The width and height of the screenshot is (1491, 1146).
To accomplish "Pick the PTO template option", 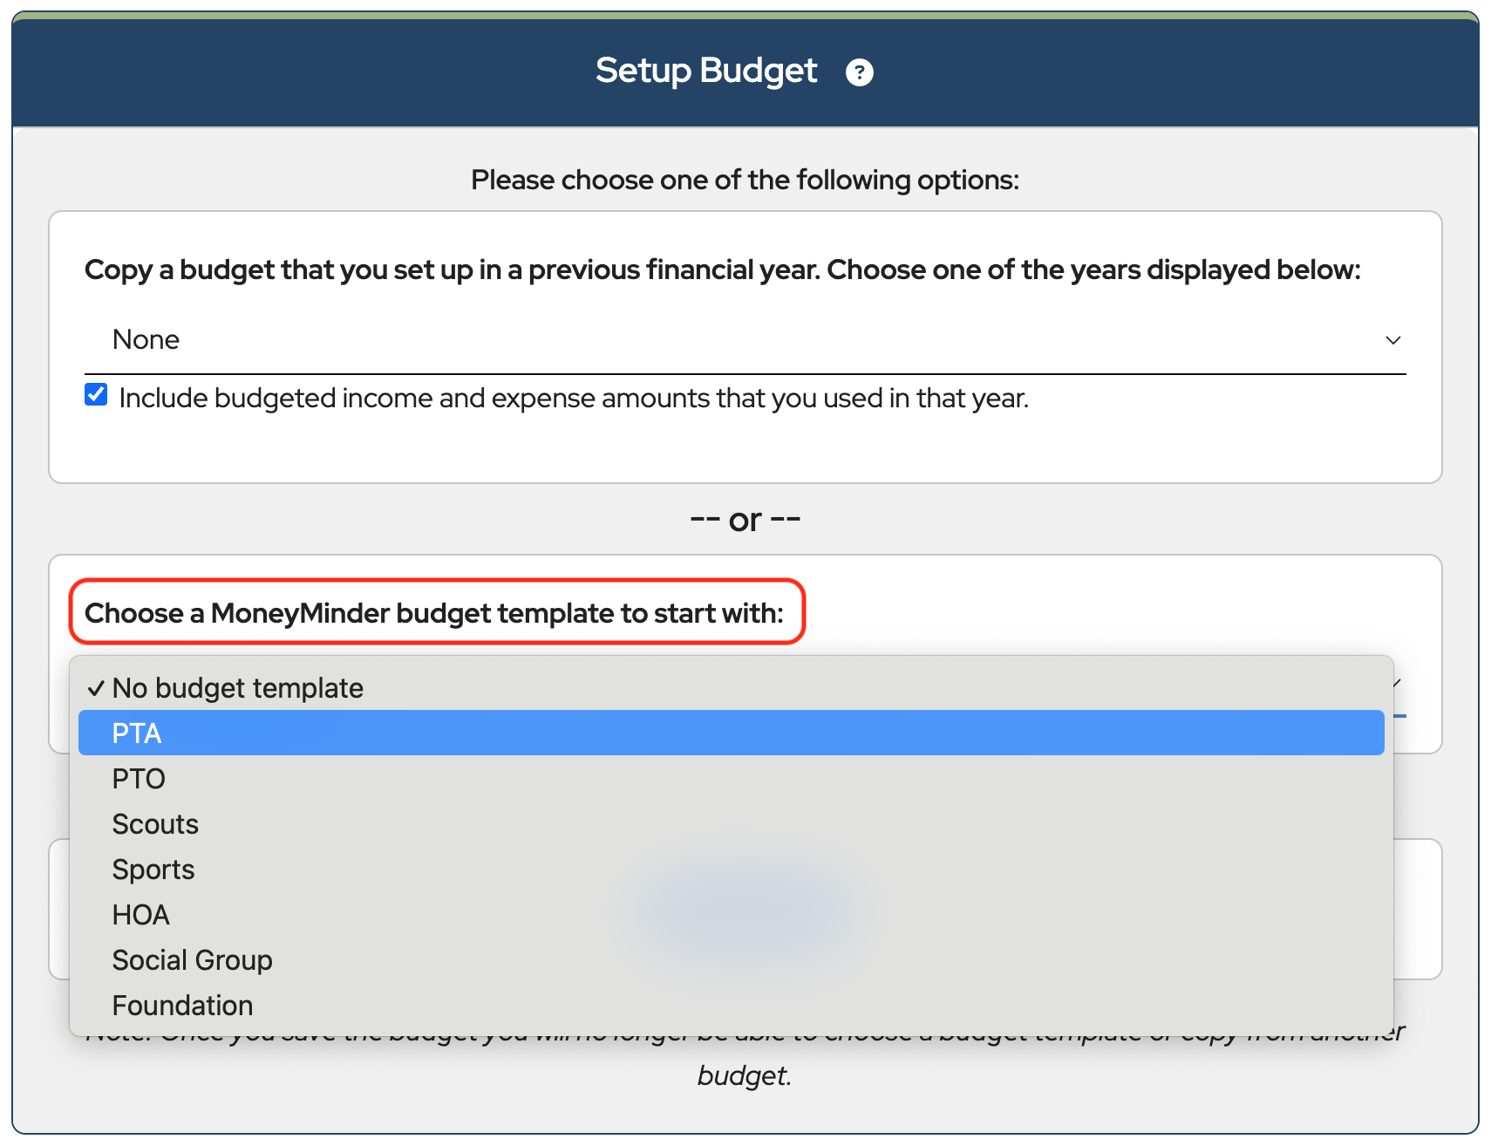I will click(x=139, y=779).
